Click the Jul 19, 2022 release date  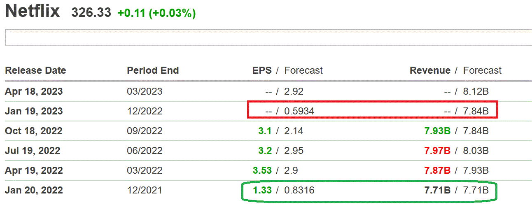[33, 151]
